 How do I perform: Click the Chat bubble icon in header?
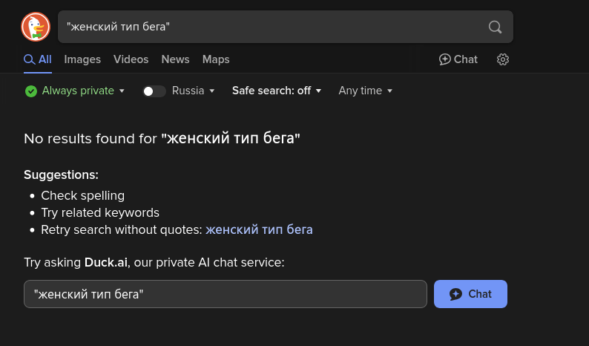click(x=445, y=59)
